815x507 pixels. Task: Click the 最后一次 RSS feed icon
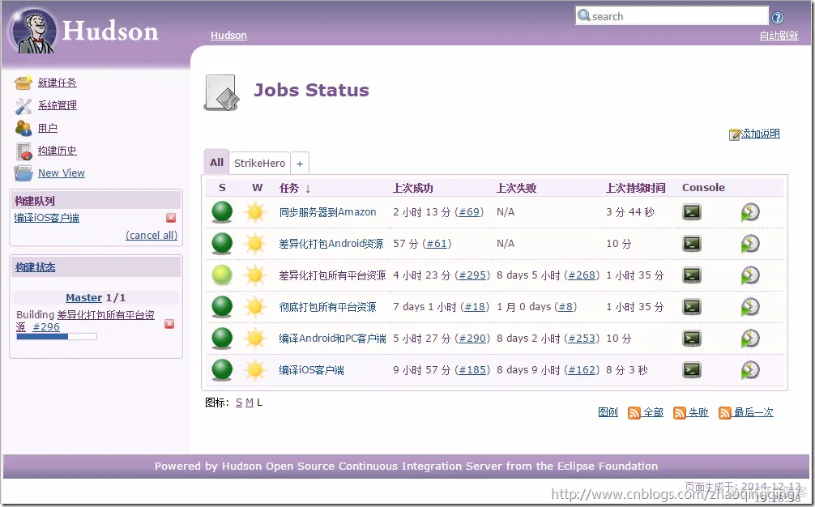[x=724, y=413]
